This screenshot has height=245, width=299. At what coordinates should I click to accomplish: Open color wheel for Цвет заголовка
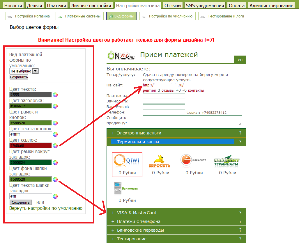pyautogui.click(x=55, y=106)
